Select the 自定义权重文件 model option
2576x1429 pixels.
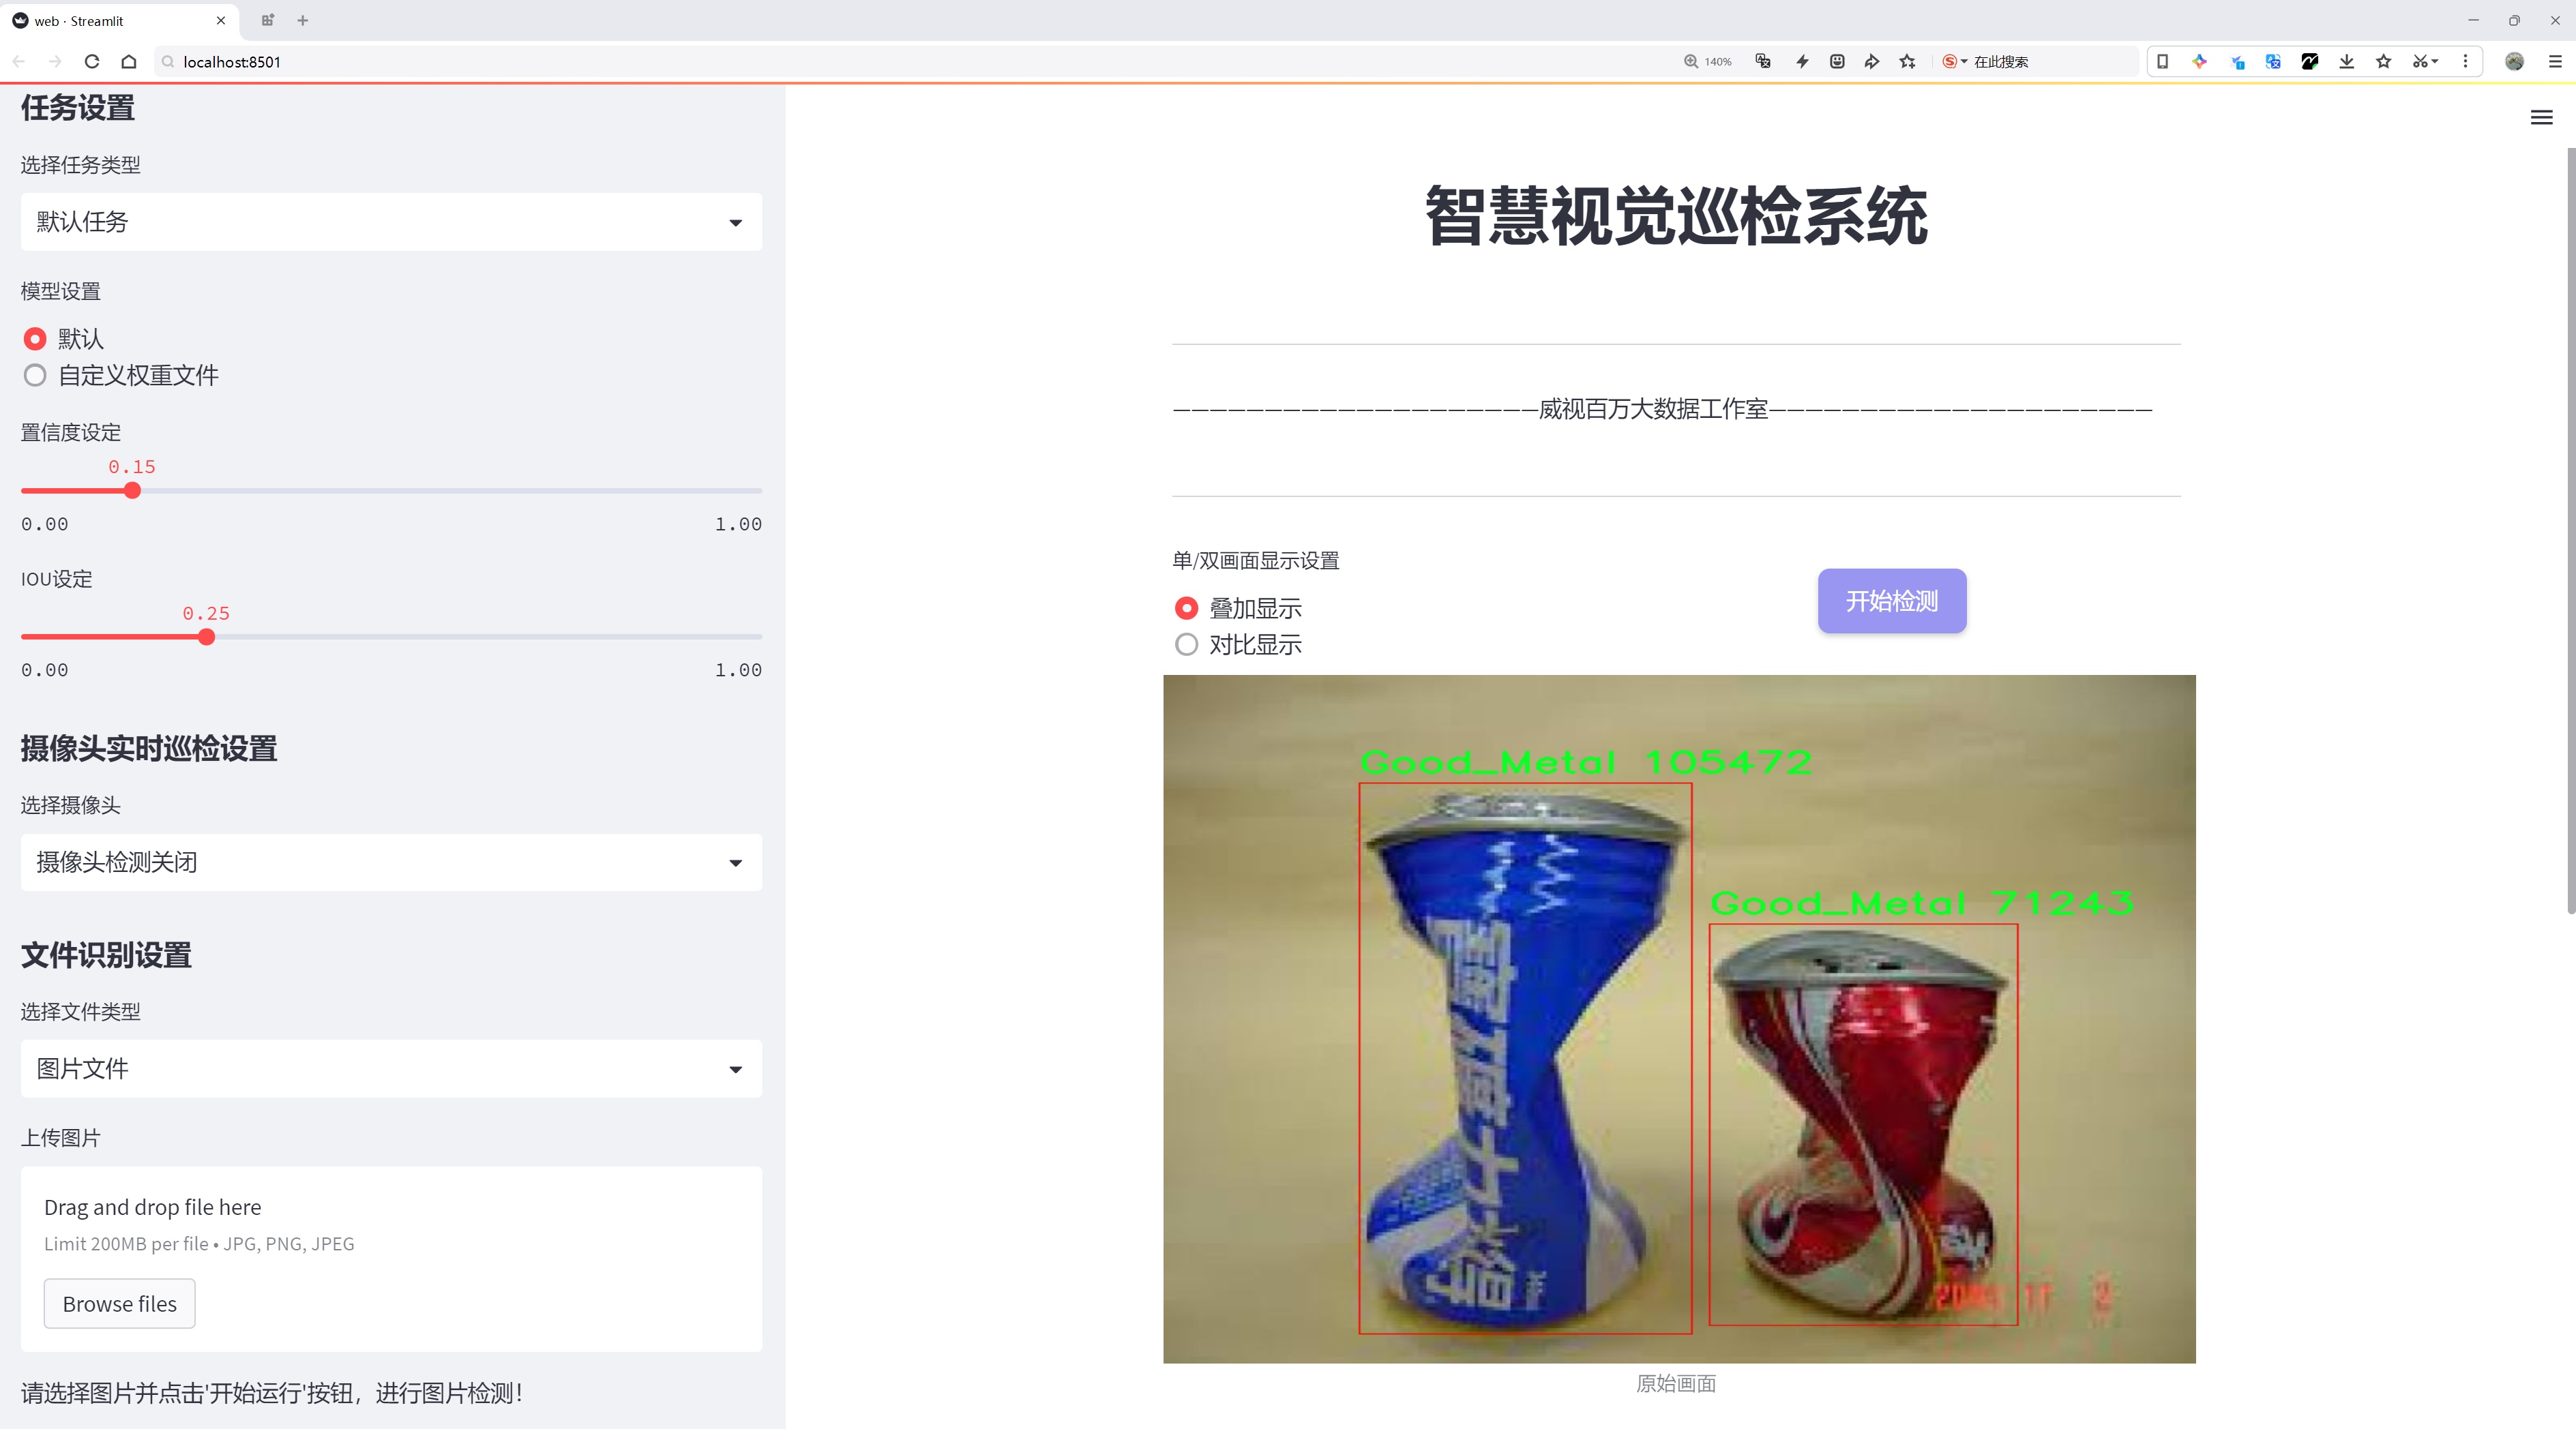pos(35,376)
